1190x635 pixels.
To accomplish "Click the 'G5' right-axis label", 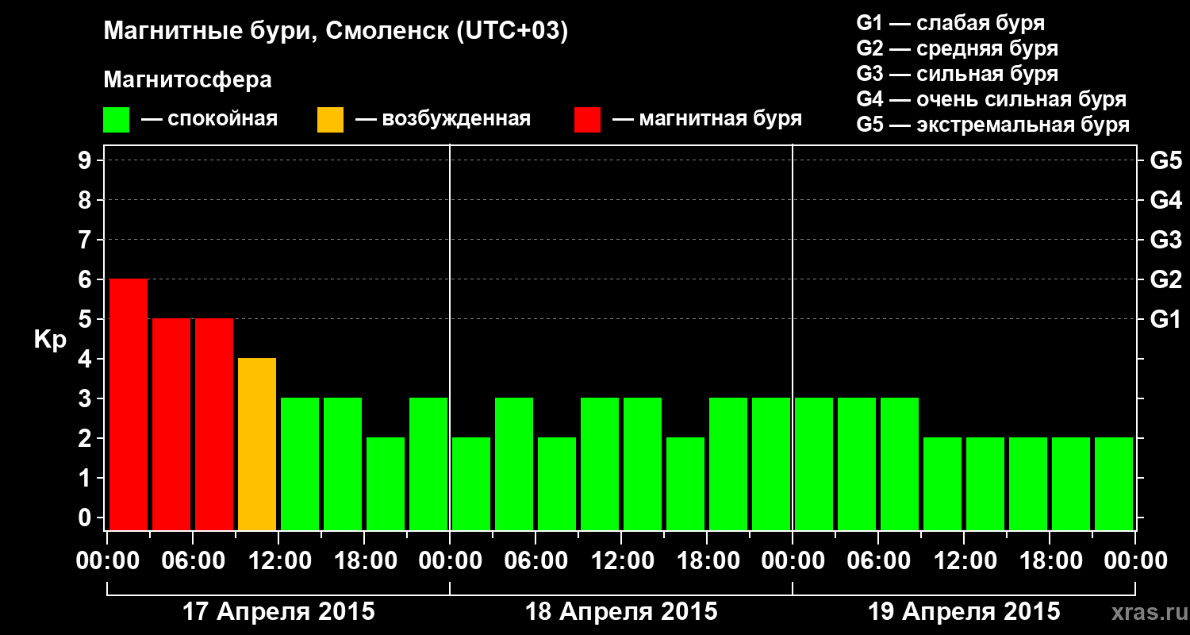I will [x=1165, y=160].
